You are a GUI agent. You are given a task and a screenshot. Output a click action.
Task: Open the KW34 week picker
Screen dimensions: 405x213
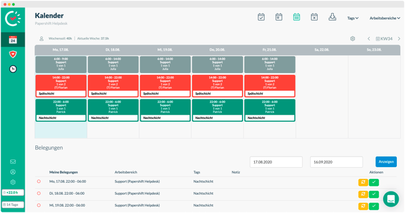[x=384, y=39]
